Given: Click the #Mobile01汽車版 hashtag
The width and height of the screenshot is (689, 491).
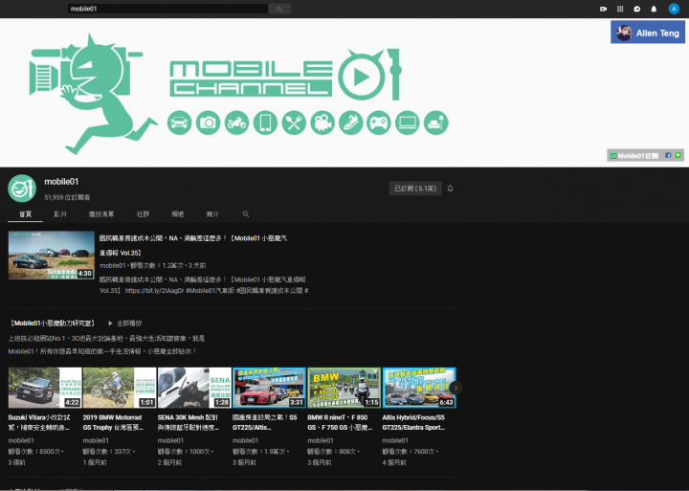Looking at the screenshot, I should 210,291.
